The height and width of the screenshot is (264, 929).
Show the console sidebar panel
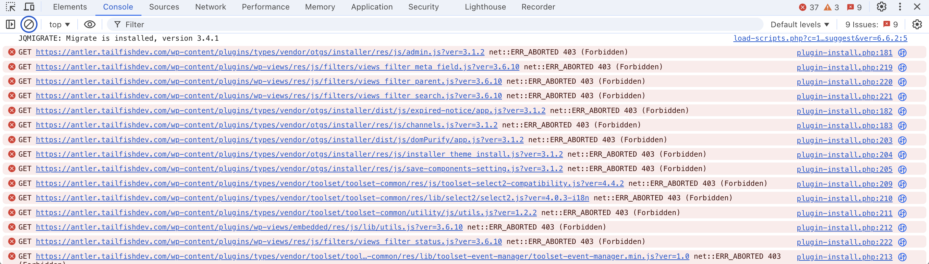(11, 25)
